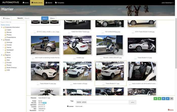Click the 021012_tesla_model_x_suv_2.jpg filename
This screenshot has width=177, height=112.
48,32
